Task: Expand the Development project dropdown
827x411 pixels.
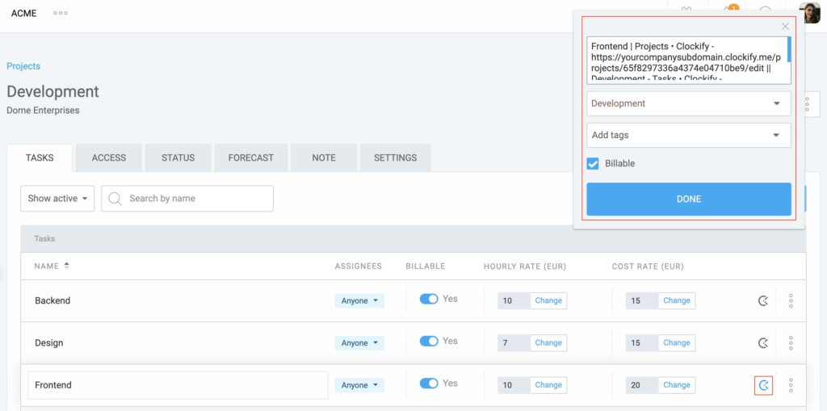Action: click(688, 103)
